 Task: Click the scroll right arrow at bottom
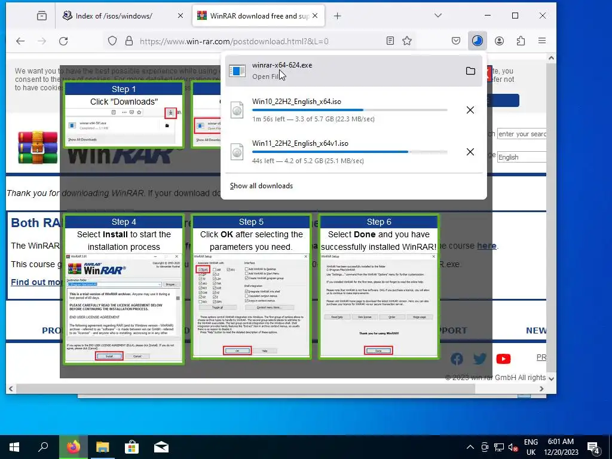(541, 388)
